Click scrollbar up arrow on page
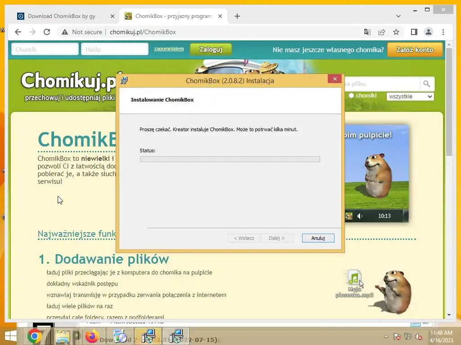Image resolution: width=461 pixels, height=345 pixels. [x=449, y=44]
